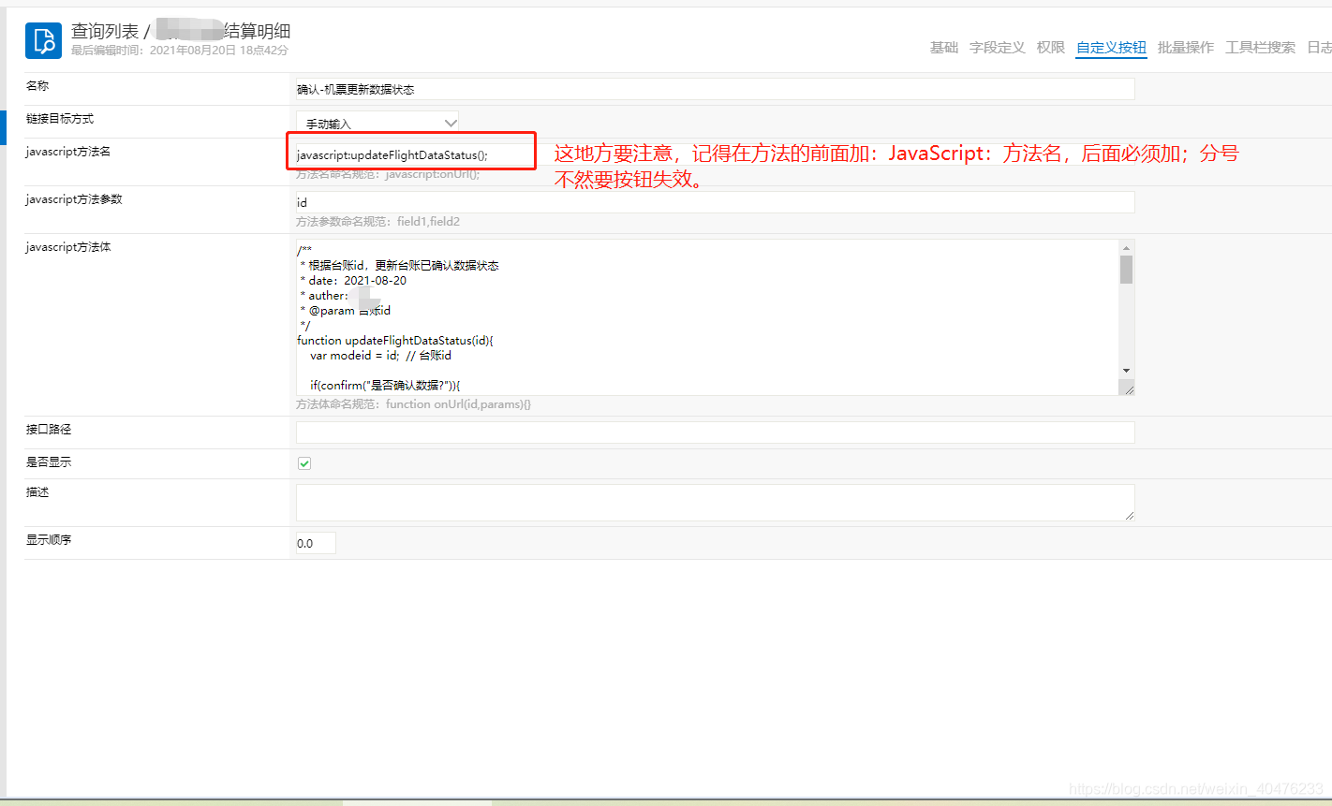1332x806 pixels.
Task: Click the 描述 text area
Action: (x=715, y=502)
